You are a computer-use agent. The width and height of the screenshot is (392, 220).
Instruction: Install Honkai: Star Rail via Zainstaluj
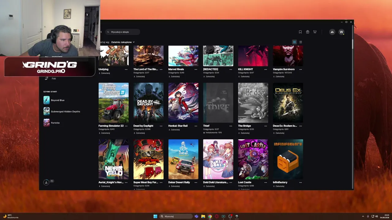coord(174,130)
